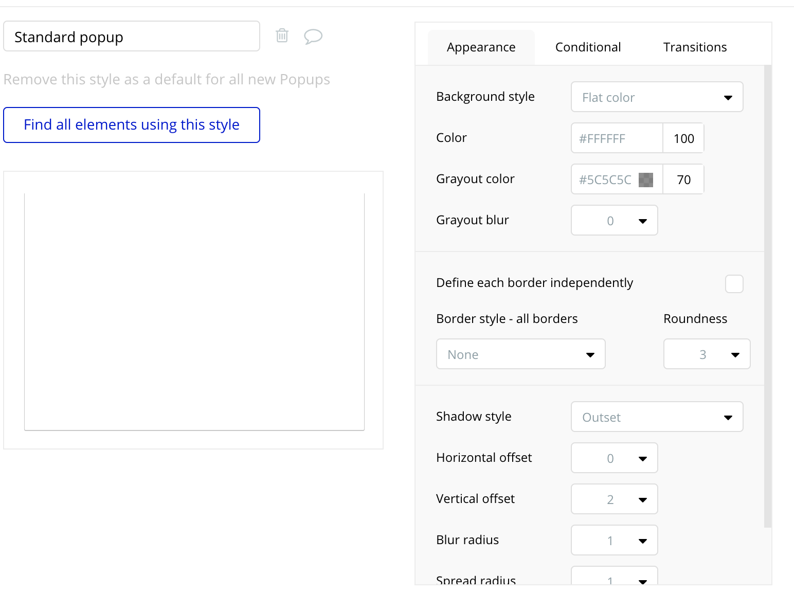Open the Background style dropdown
Screen dimensions: 794x611
[657, 97]
